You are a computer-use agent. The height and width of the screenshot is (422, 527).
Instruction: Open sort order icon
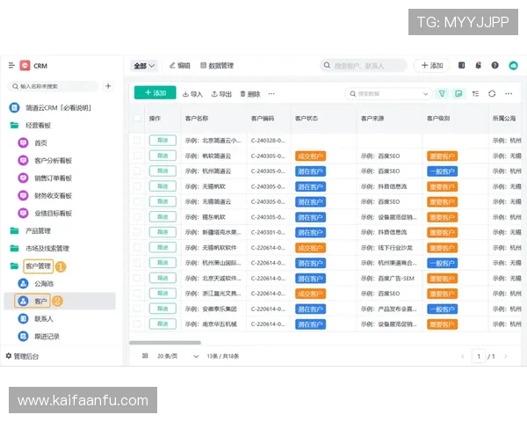475,93
